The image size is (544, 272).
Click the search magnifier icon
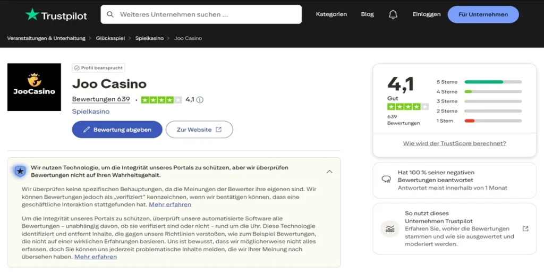coord(110,14)
